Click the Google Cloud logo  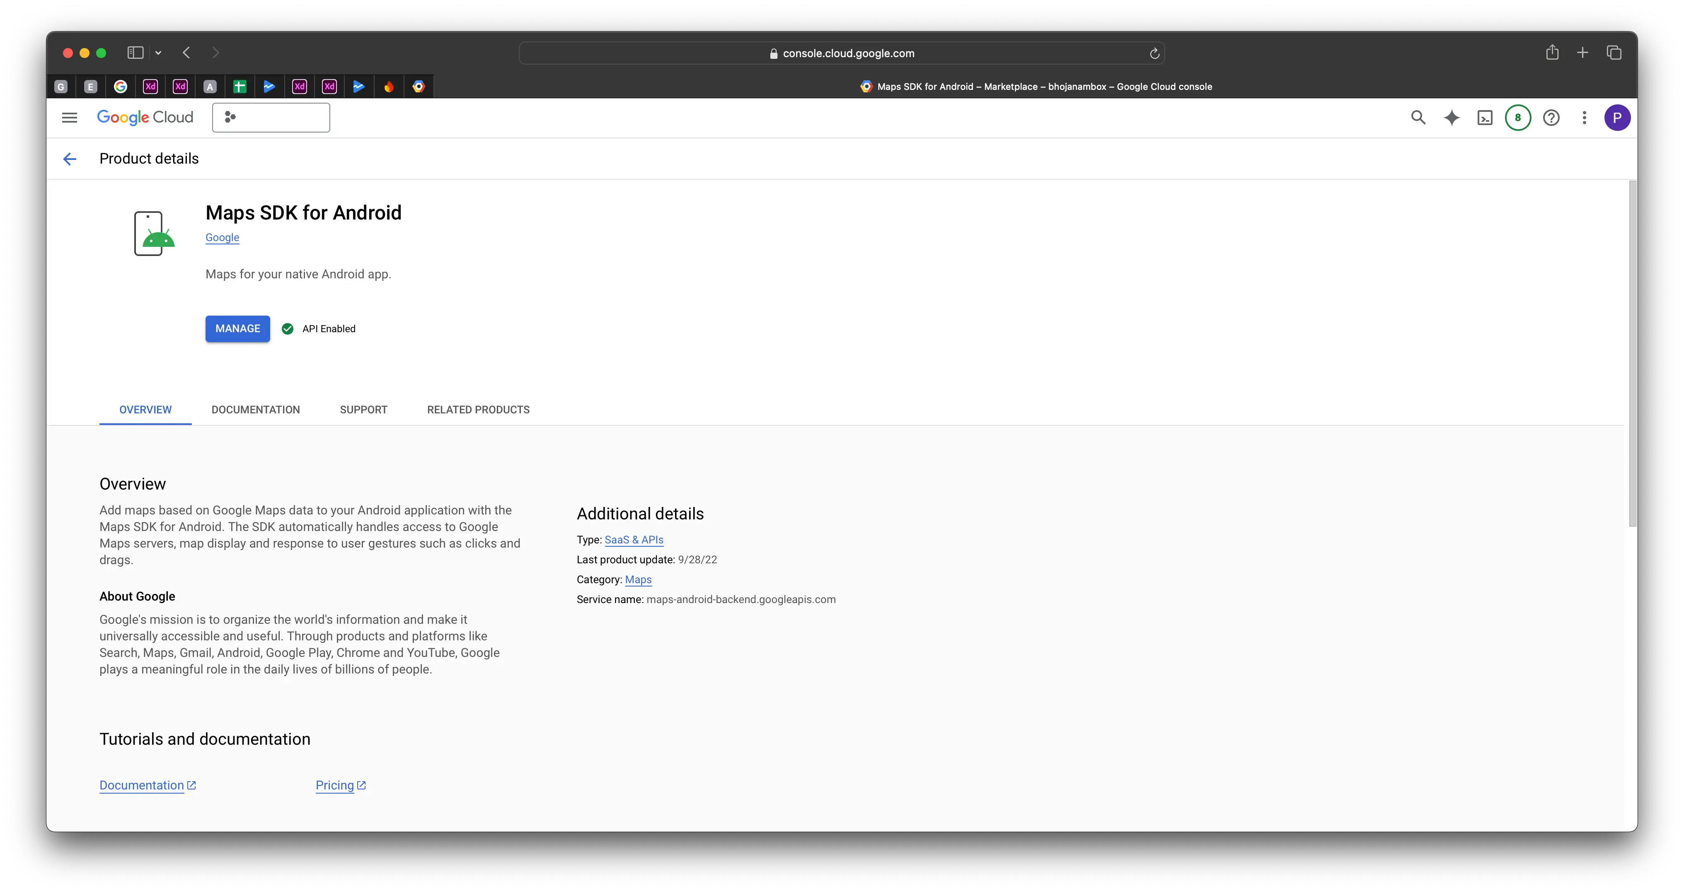145,118
